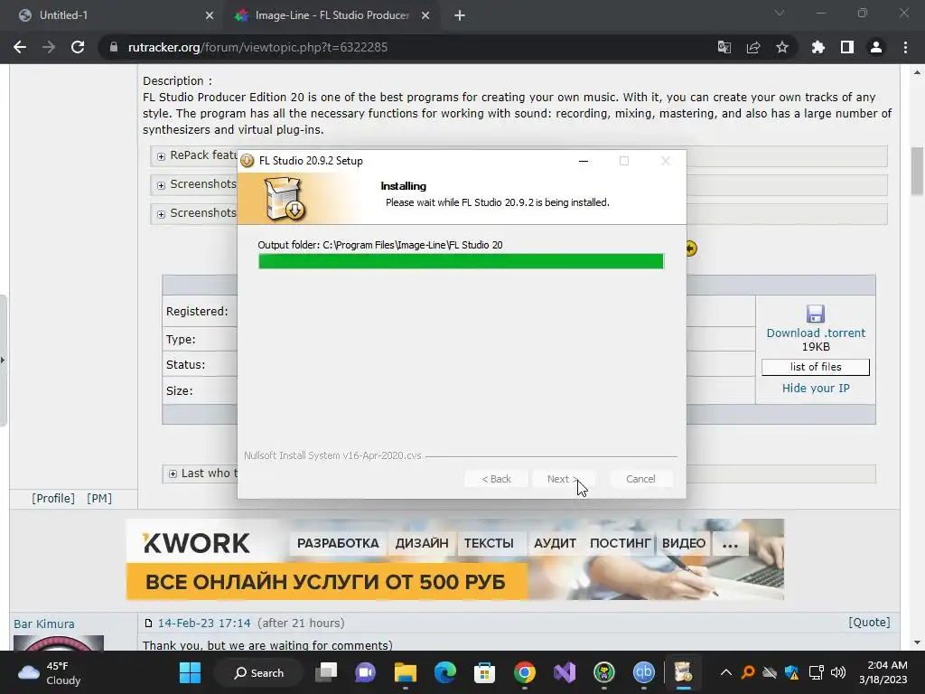Launch Microsoft Edge from the taskbar
This screenshot has height=694, width=925.
click(x=445, y=672)
